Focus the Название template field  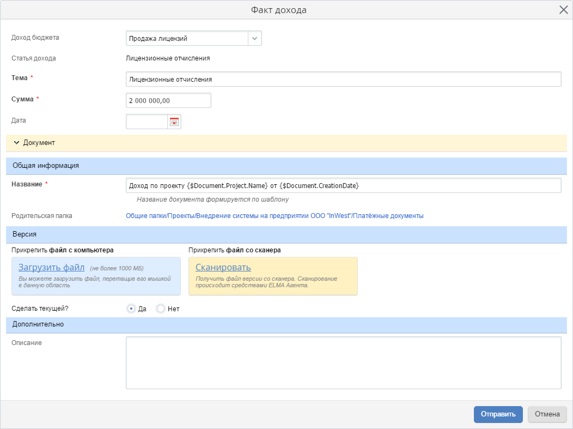[343, 185]
